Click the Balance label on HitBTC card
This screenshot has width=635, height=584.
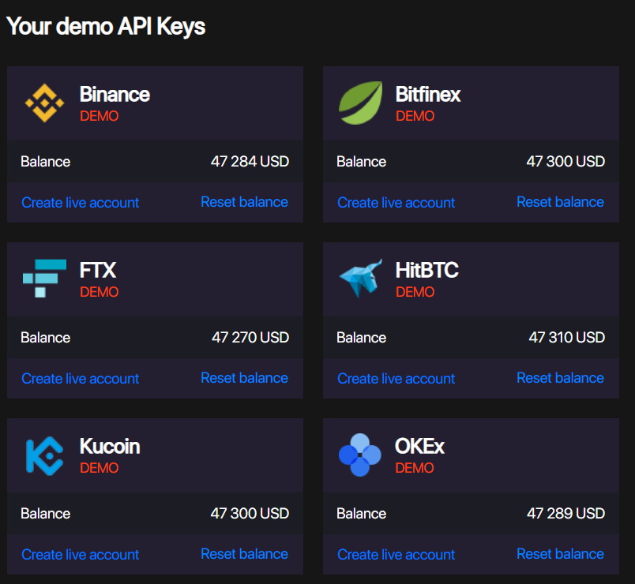(361, 338)
